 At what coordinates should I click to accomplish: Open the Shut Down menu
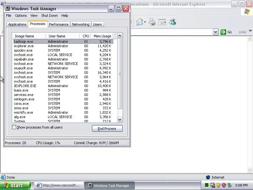coord(49,16)
